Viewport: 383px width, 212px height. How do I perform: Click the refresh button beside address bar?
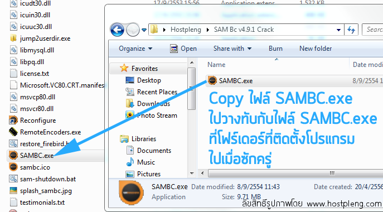click(x=351, y=30)
